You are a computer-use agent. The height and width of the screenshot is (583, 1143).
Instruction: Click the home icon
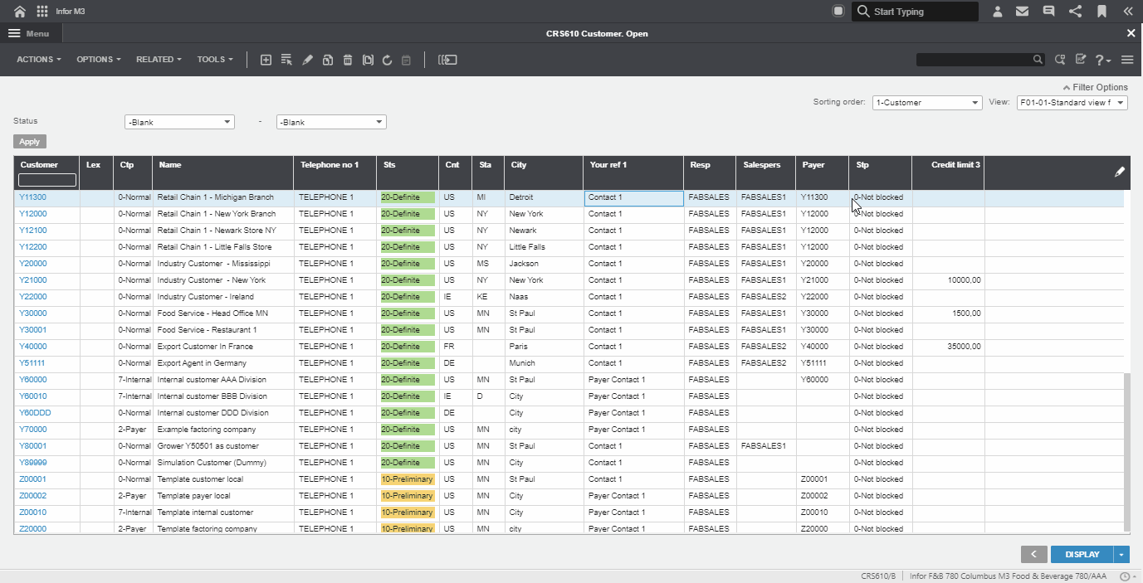pyautogui.click(x=20, y=12)
